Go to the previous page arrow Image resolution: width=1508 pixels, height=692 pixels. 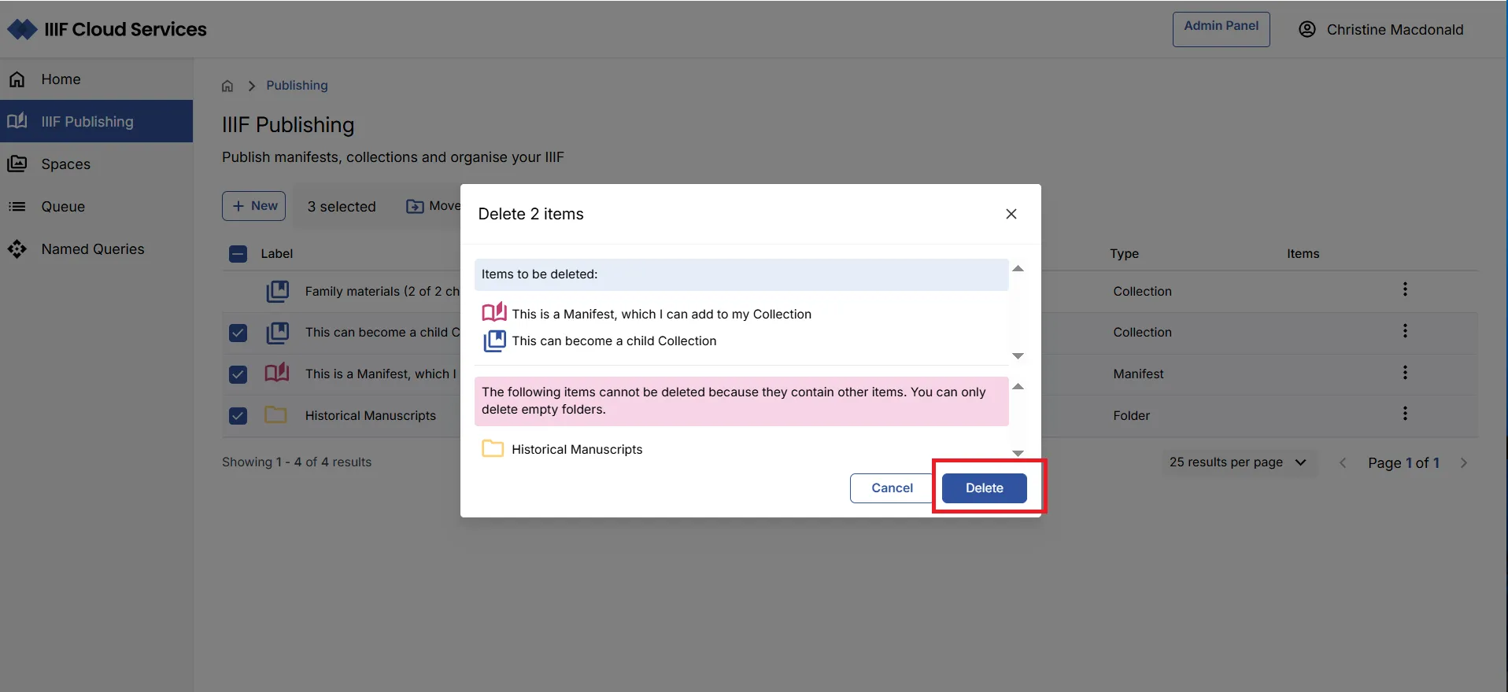pyautogui.click(x=1343, y=463)
